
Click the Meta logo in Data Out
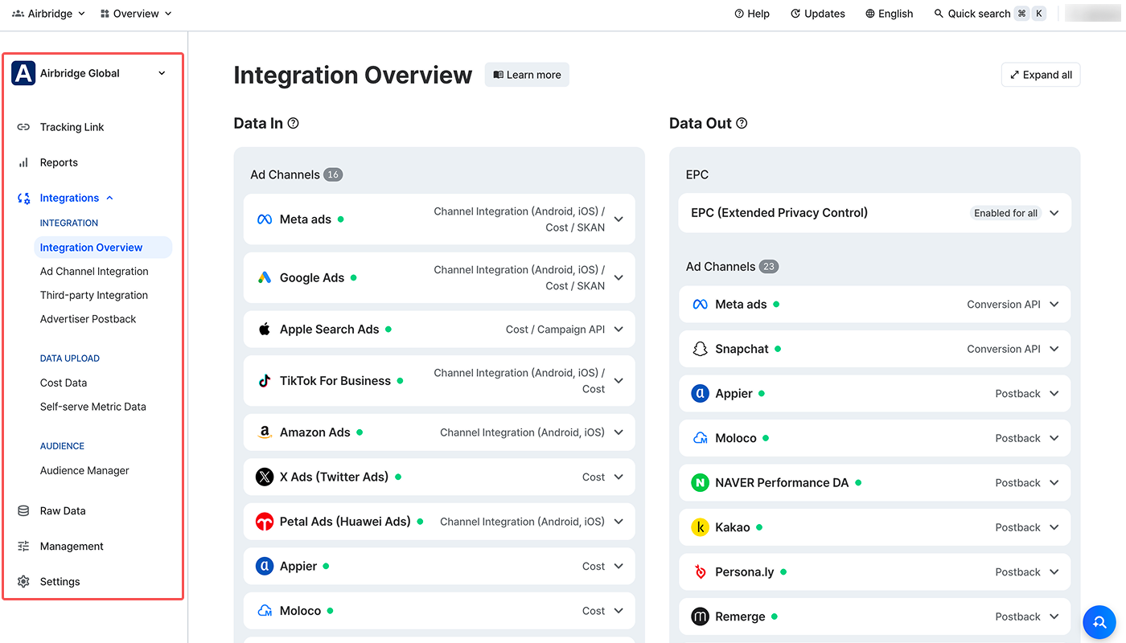click(700, 305)
